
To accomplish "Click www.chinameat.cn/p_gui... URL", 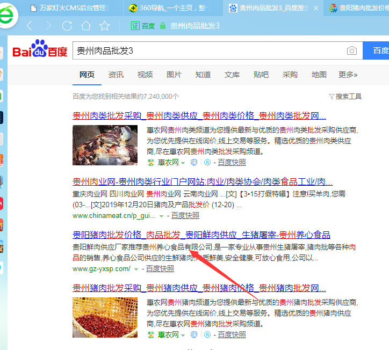I will tap(114, 216).
